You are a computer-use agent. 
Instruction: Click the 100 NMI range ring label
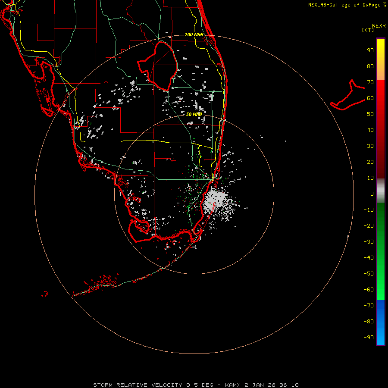click(194, 34)
